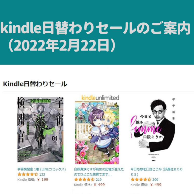
Task: Click the 今日も嫁を口説こうか (扶桑社BOOKS) title link
Action: (157, 172)
